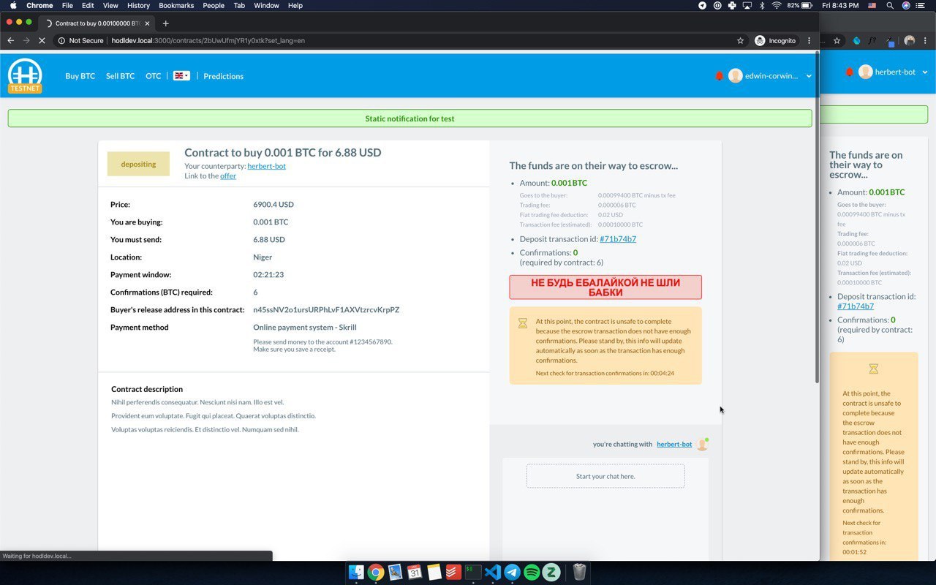
Task: Open Siri from the menu bar
Action: pyautogui.click(x=906, y=5)
